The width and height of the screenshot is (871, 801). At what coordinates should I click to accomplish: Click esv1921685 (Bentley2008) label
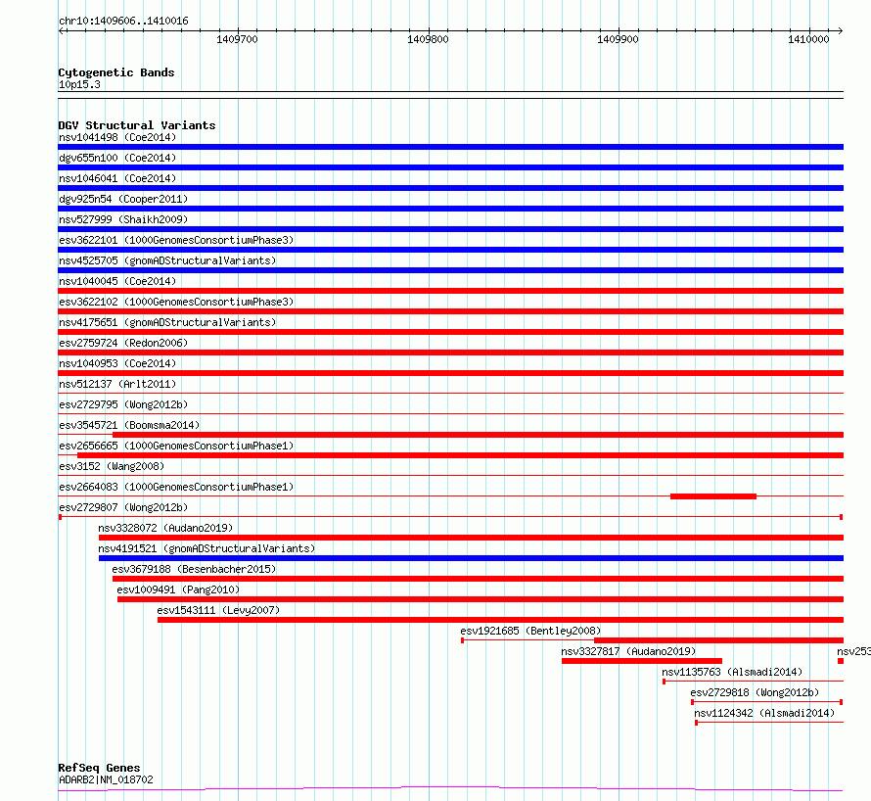[530, 631]
